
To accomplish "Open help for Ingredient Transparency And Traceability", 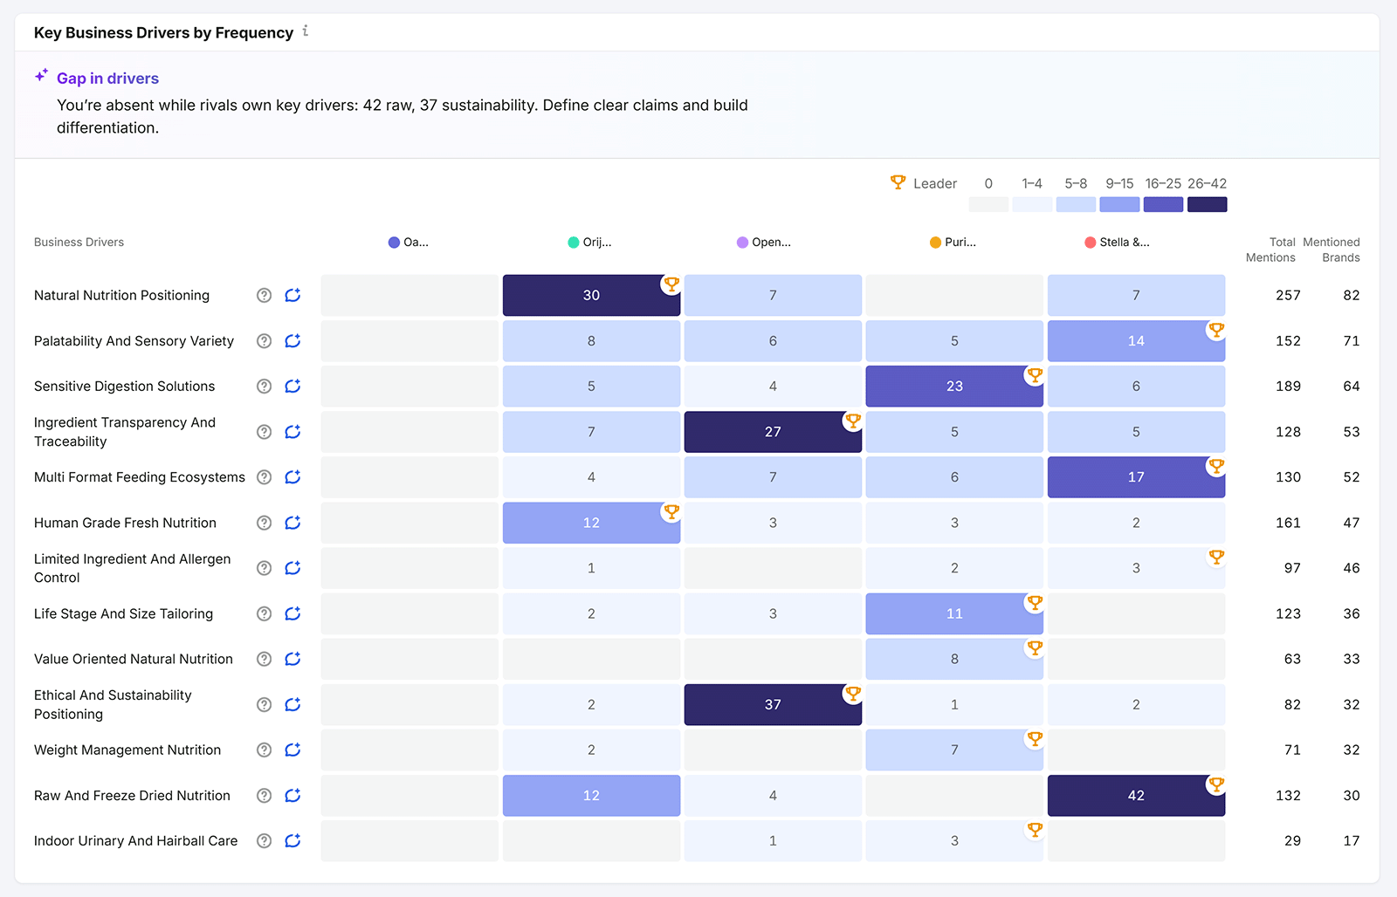I will (264, 432).
